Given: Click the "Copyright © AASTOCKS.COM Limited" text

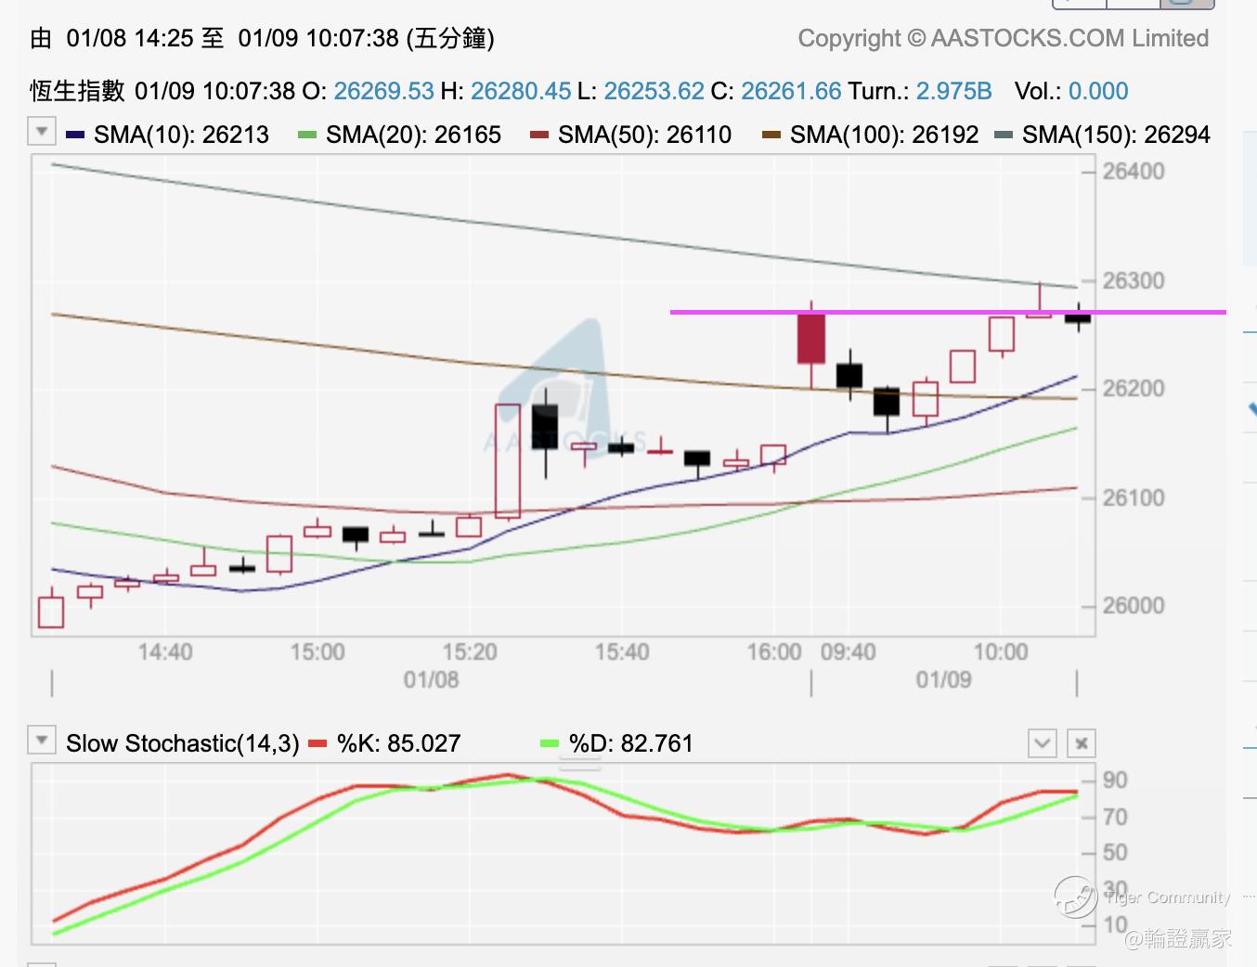Looking at the screenshot, I should [1004, 39].
